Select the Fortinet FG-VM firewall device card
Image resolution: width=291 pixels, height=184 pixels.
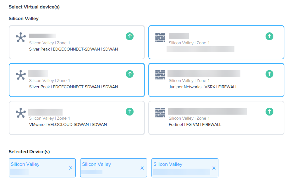click(x=217, y=118)
